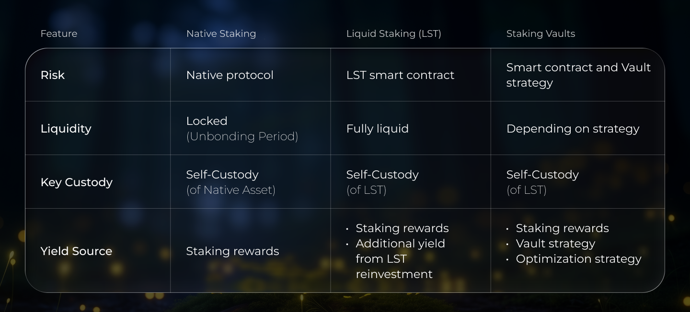Select the "Liquidity" row label

point(66,129)
